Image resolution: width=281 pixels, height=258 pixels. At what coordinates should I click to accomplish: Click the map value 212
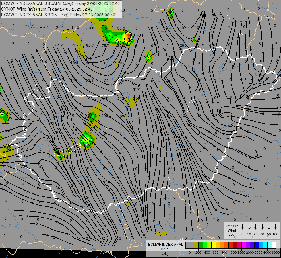click(x=121, y=99)
